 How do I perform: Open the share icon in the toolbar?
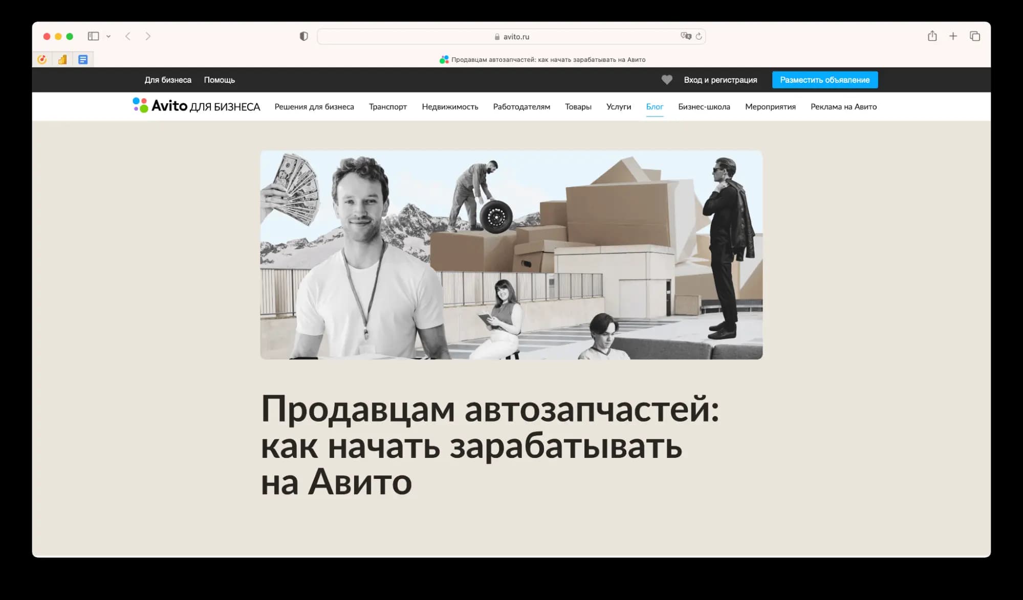[932, 36]
